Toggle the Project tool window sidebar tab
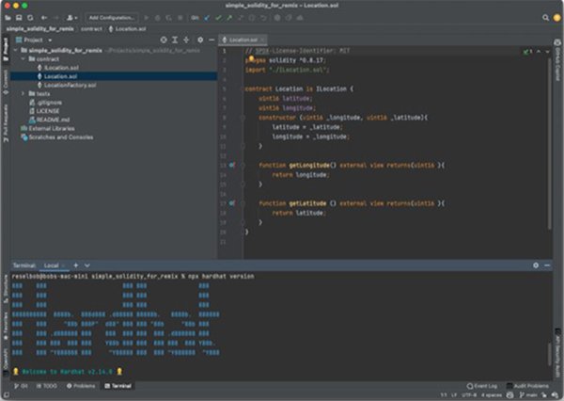Viewport: 564px width, 401px height. [5, 49]
